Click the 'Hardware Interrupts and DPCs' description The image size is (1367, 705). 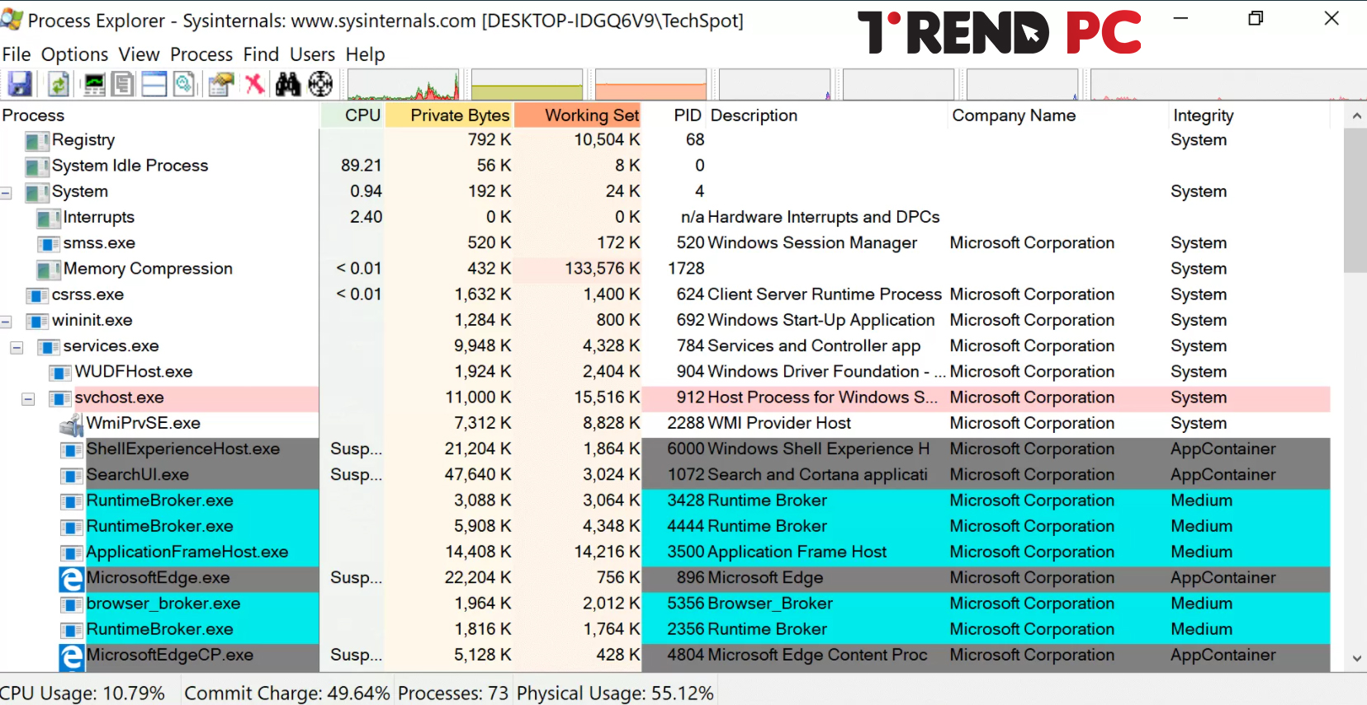[824, 218]
